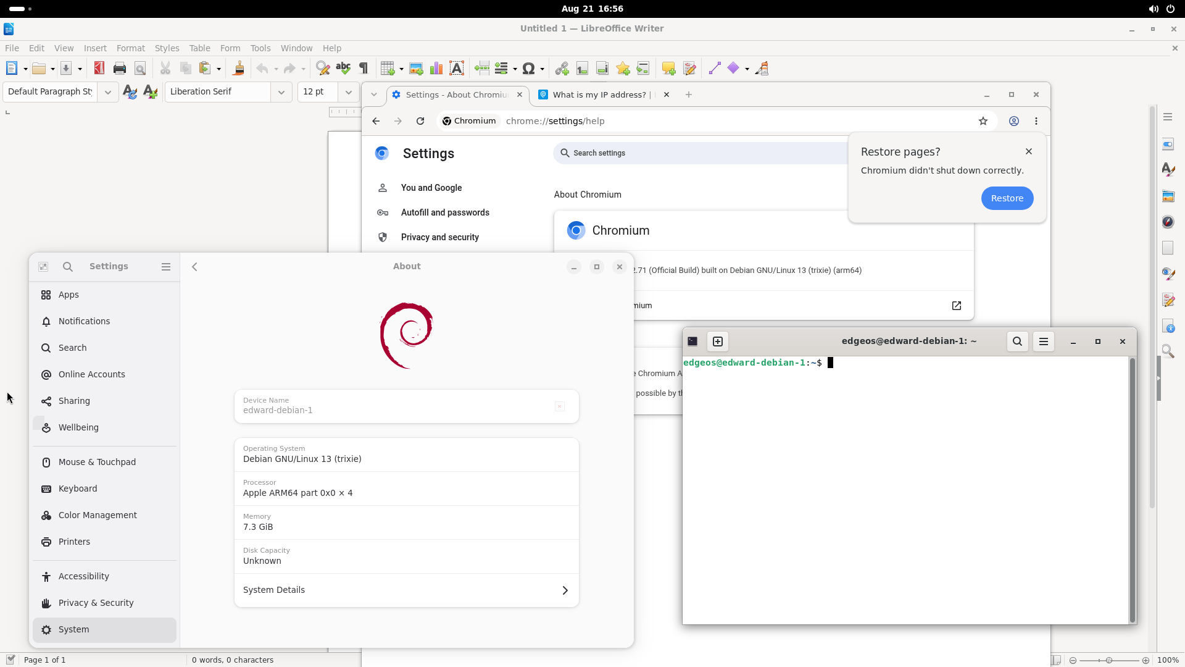Click search icon in terminal header
1185x667 pixels.
click(x=1017, y=342)
